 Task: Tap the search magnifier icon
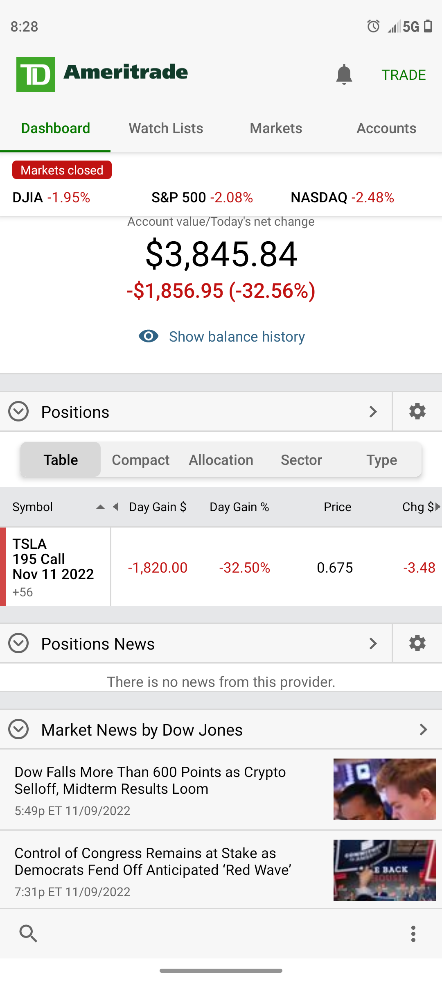[28, 933]
